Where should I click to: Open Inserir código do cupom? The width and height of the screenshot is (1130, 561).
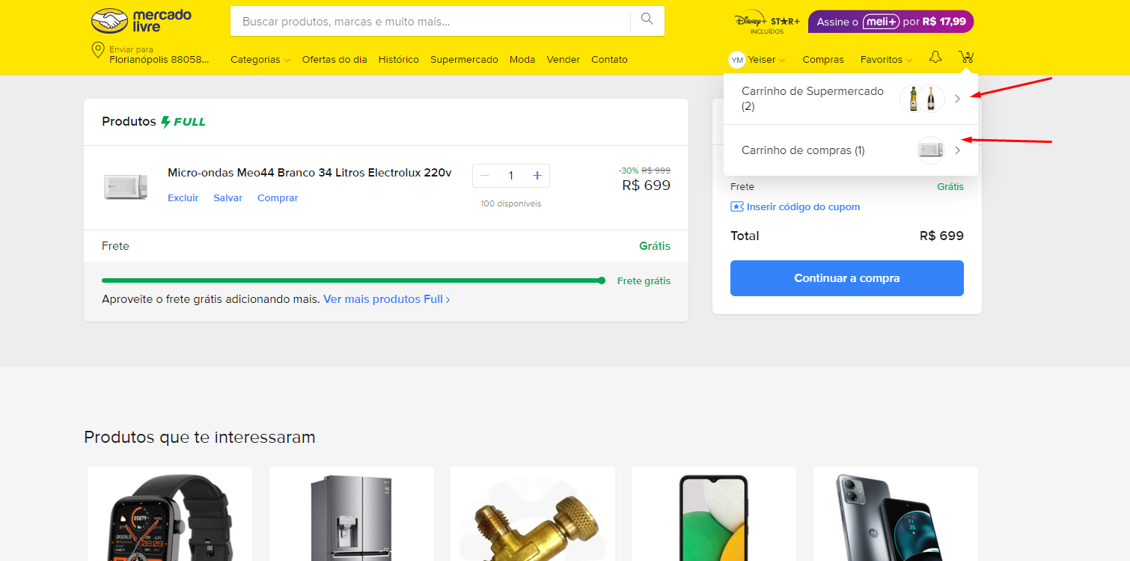(x=803, y=206)
